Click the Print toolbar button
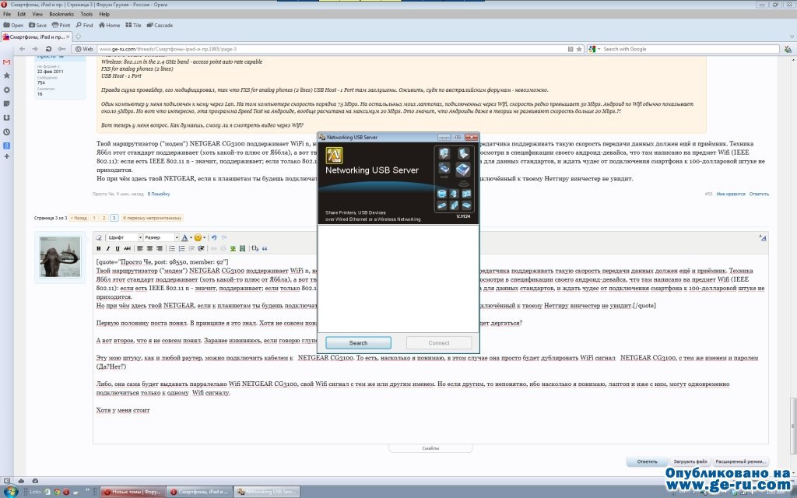The image size is (797, 498). tap(61, 25)
